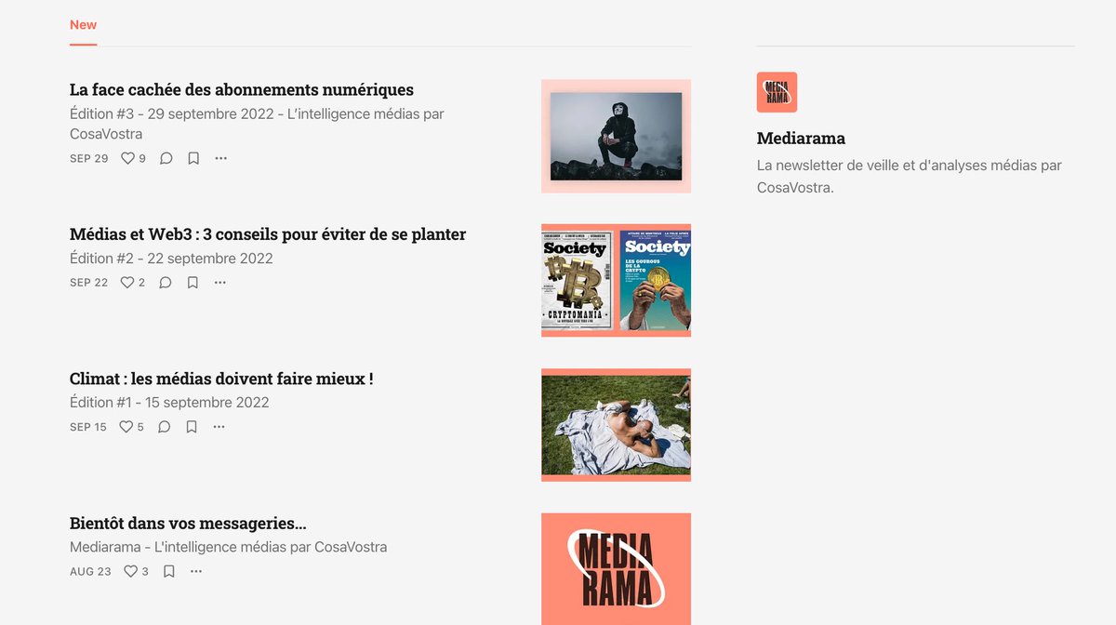Viewport: 1116px width, 625px height.
Task: Click the sunbather on grass thumbnail
Action: pyautogui.click(x=616, y=425)
